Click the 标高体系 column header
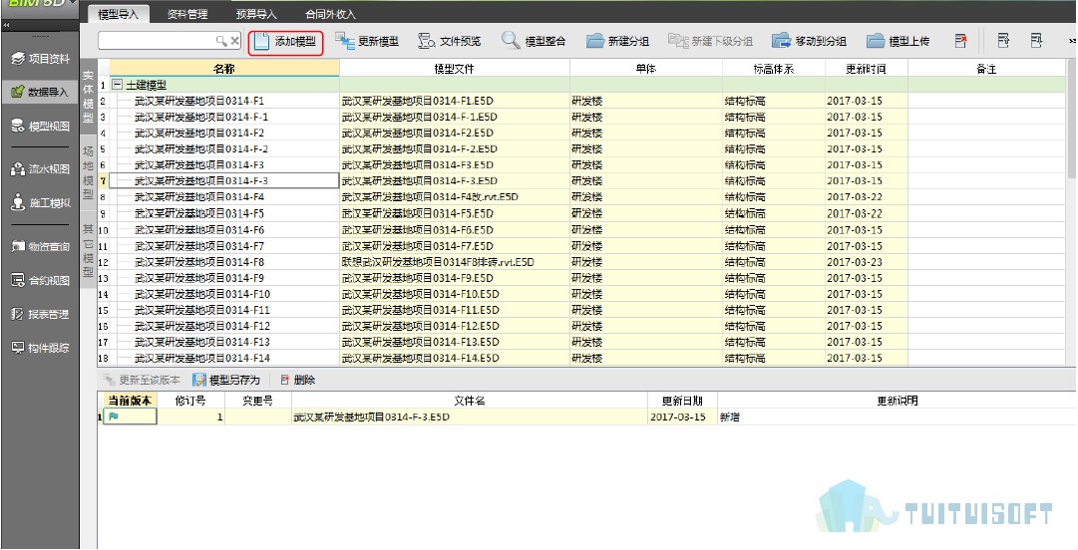1078x550 pixels. pos(774,69)
